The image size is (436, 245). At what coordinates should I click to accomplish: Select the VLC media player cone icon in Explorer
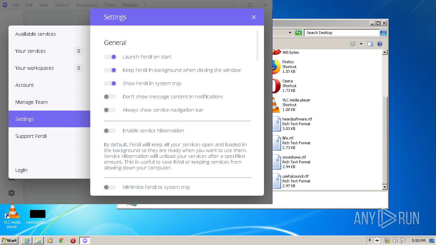coord(276,105)
